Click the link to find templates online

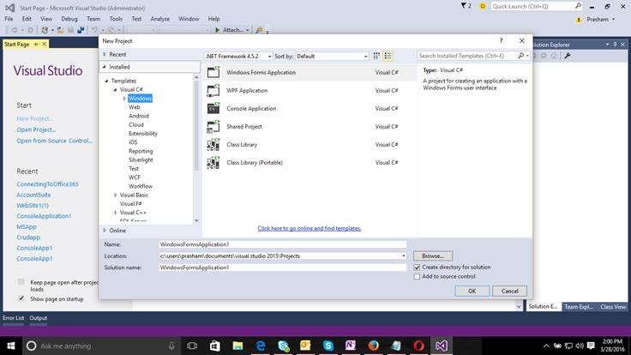(309, 228)
